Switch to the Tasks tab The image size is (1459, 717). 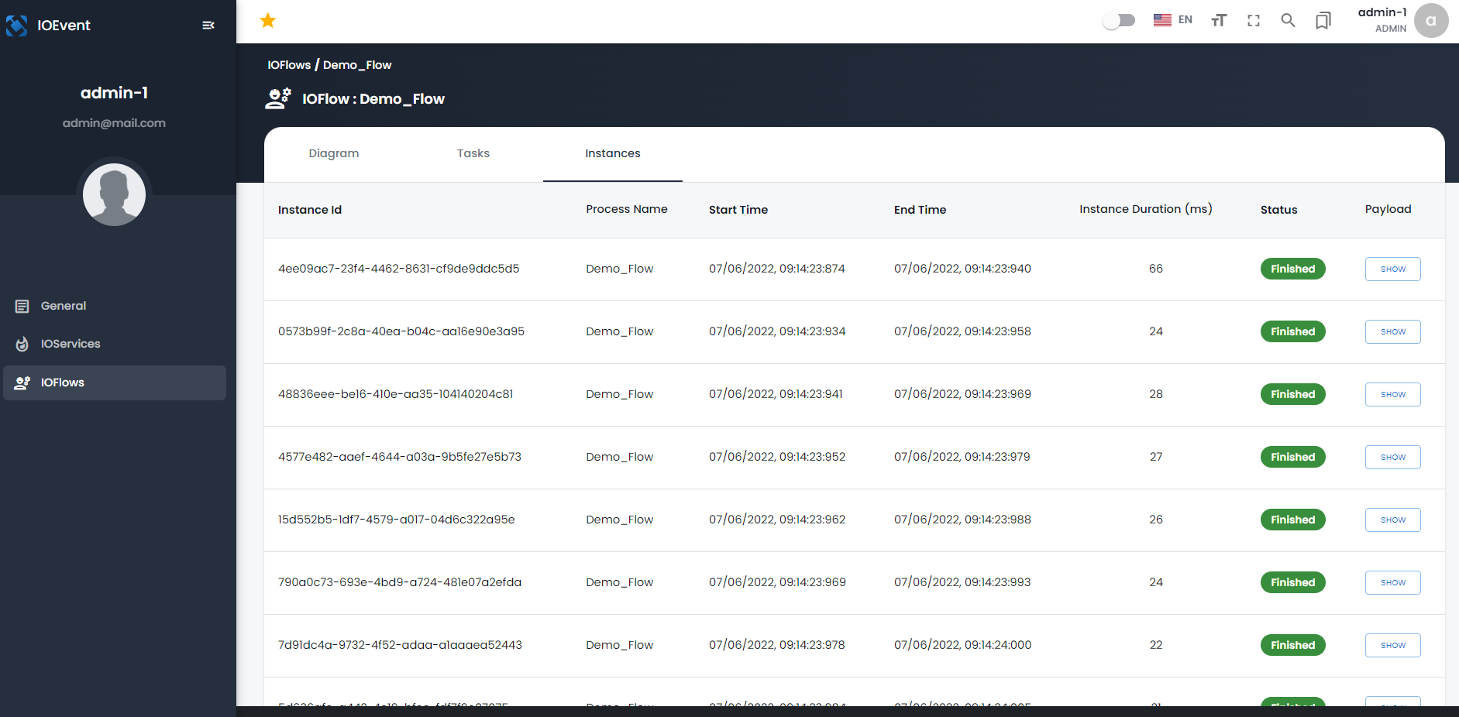tap(473, 153)
